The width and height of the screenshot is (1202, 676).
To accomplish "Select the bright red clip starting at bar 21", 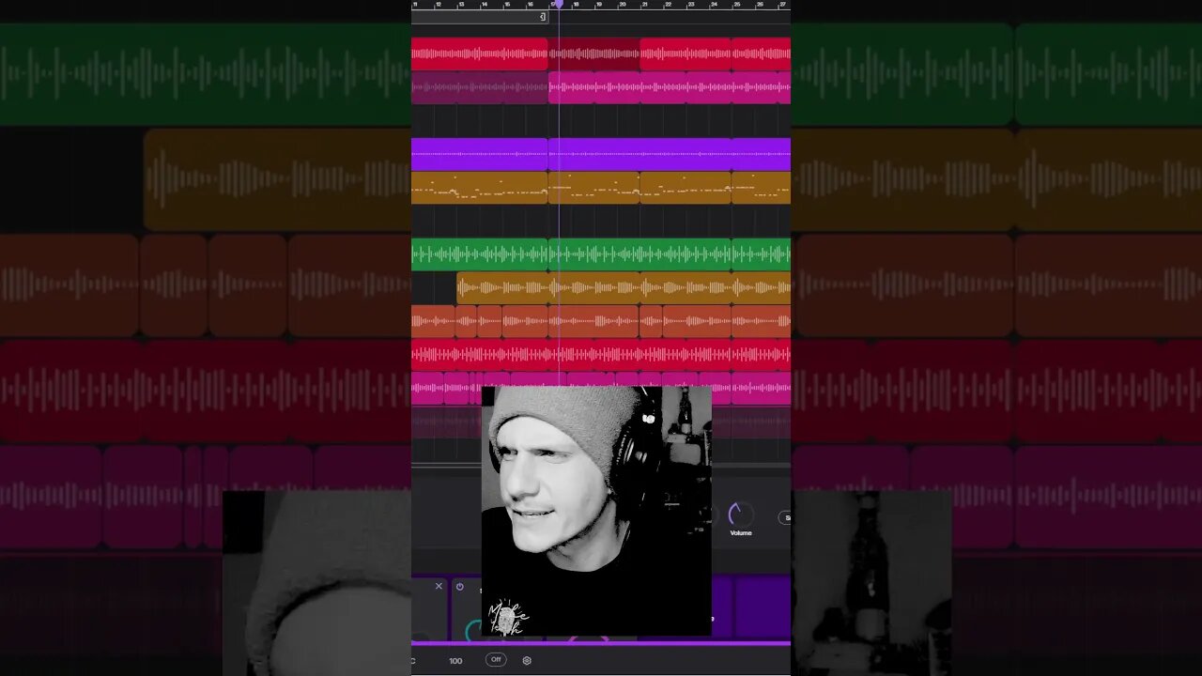I will click(685, 54).
